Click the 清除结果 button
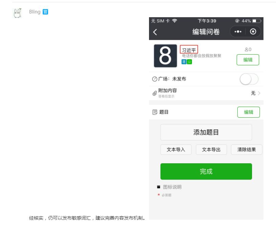Viewport: 276px width, 226px height. coord(247,149)
